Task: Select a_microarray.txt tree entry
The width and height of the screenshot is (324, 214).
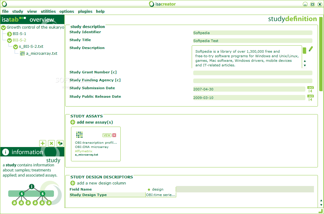Action: click(41, 54)
